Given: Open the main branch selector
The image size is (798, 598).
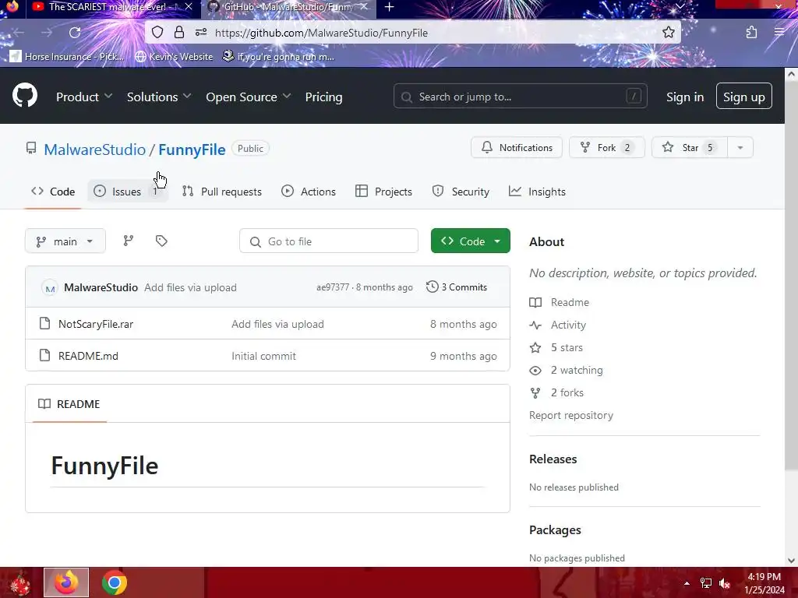Looking at the screenshot, I should [65, 241].
